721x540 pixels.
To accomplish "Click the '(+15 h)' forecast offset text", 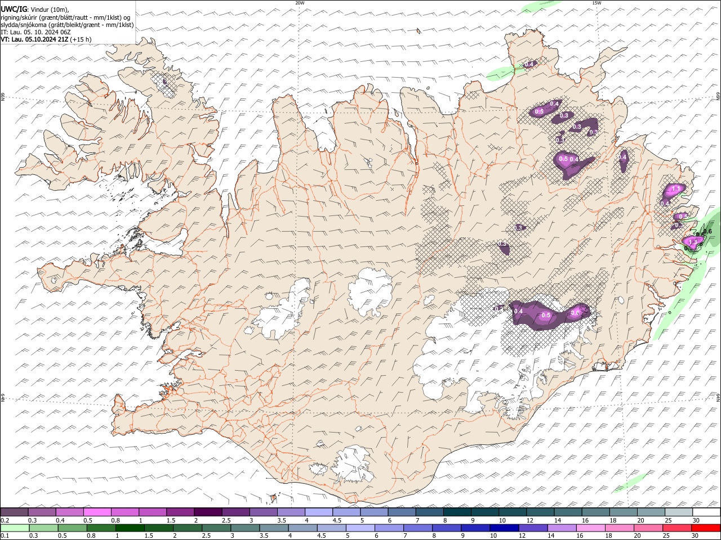I will click(x=81, y=39).
